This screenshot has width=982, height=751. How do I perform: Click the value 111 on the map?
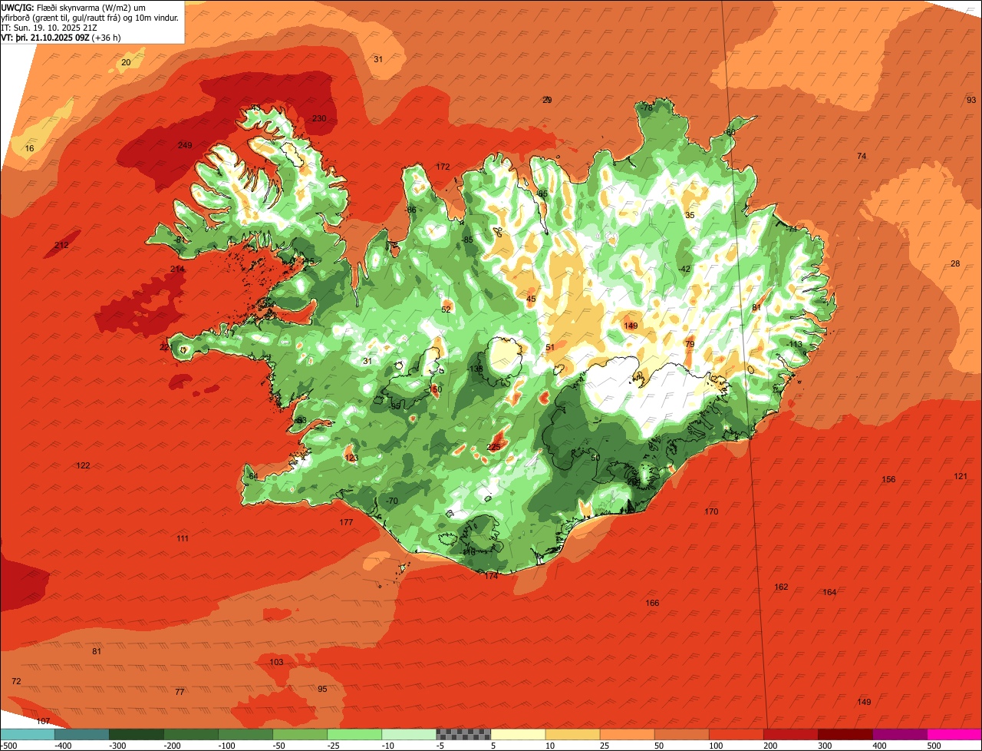(183, 538)
